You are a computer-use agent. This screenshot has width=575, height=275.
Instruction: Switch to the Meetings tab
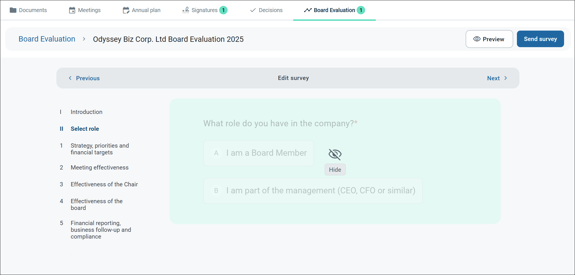(x=89, y=10)
